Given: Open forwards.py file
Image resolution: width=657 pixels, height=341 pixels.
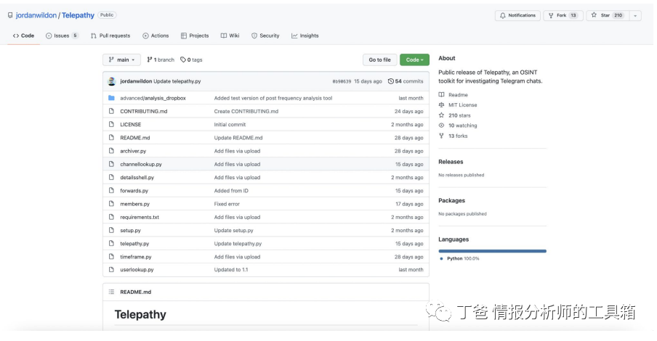Looking at the screenshot, I should coord(134,191).
